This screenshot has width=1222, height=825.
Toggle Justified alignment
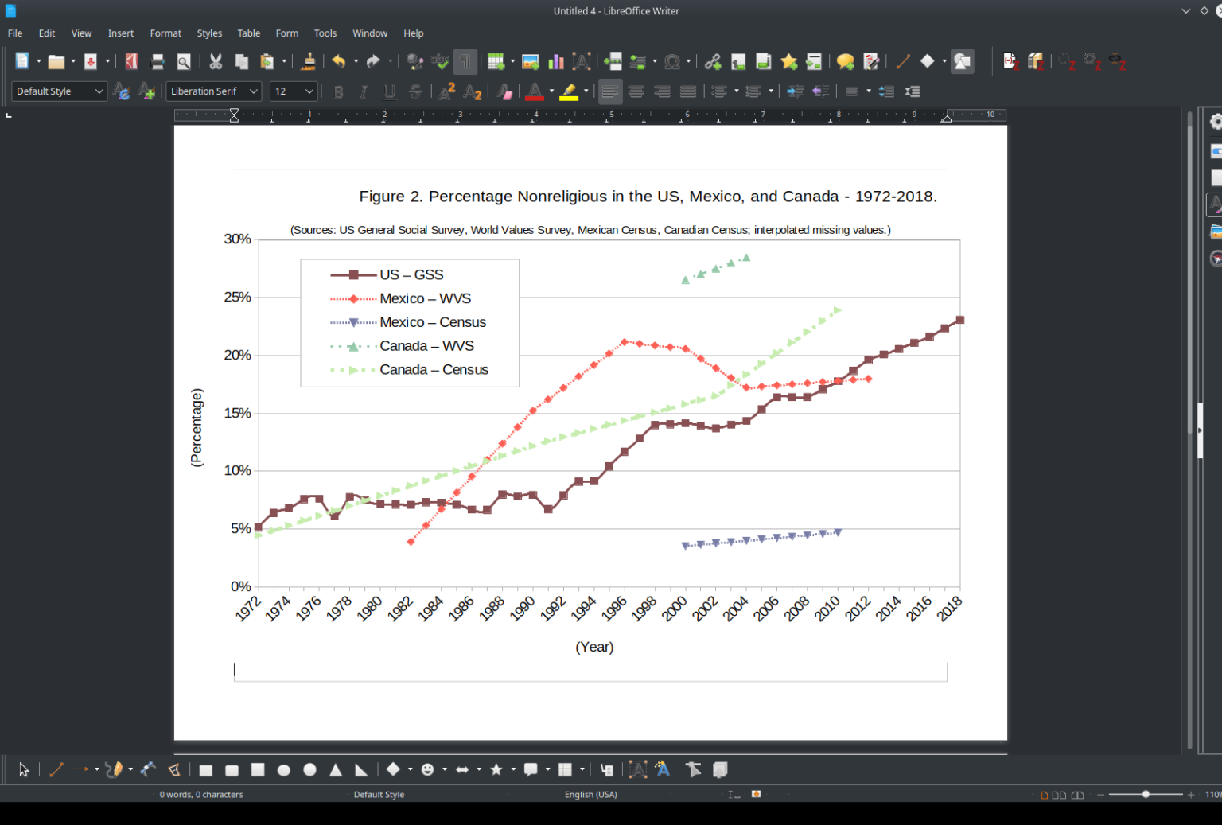coord(688,91)
